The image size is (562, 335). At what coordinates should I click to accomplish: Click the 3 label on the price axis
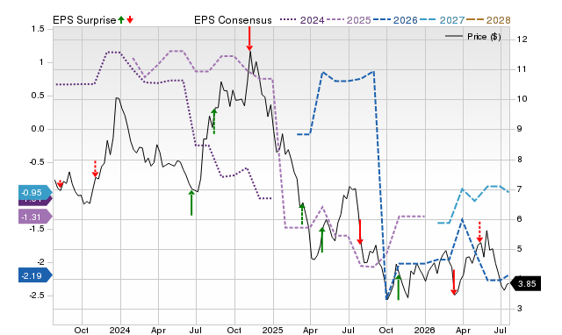point(520,309)
